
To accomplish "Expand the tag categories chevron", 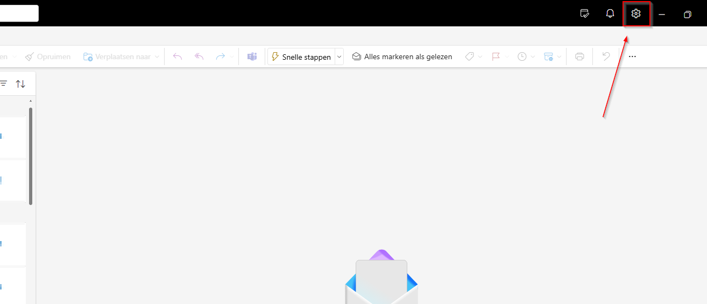I will [480, 56].
